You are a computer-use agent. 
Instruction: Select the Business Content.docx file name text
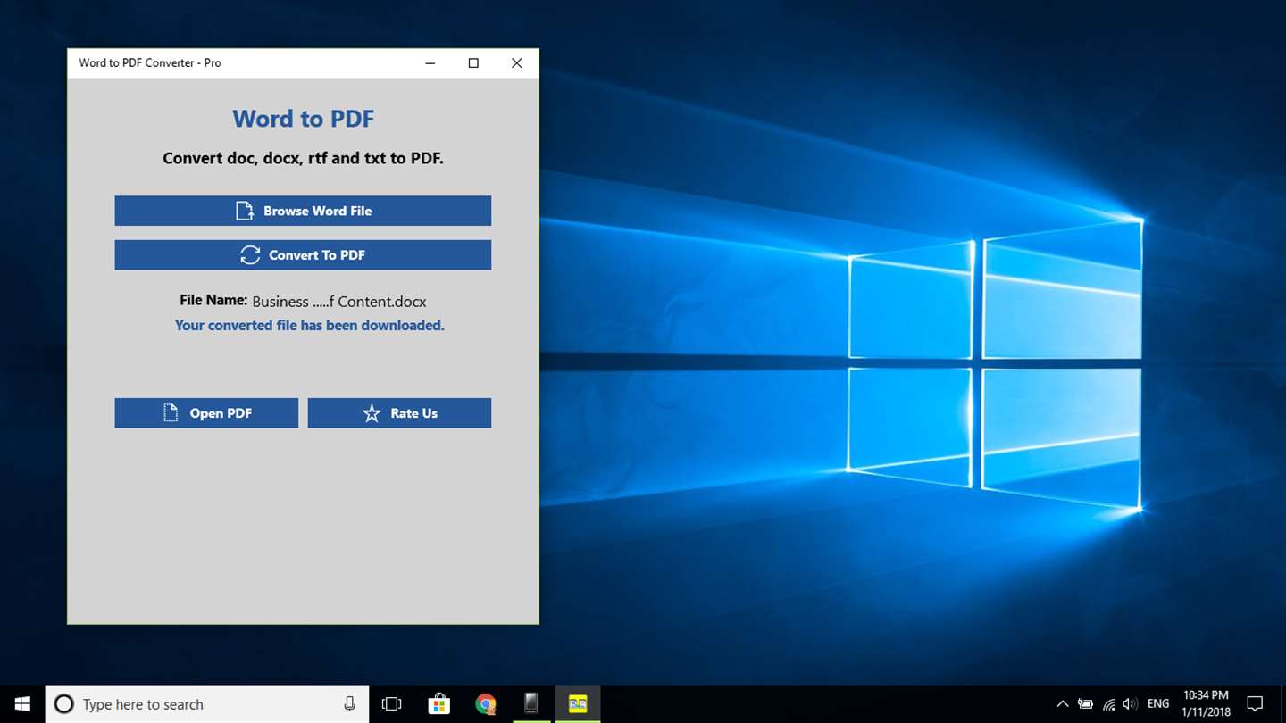pyautogui.click(x=339, y=302)
